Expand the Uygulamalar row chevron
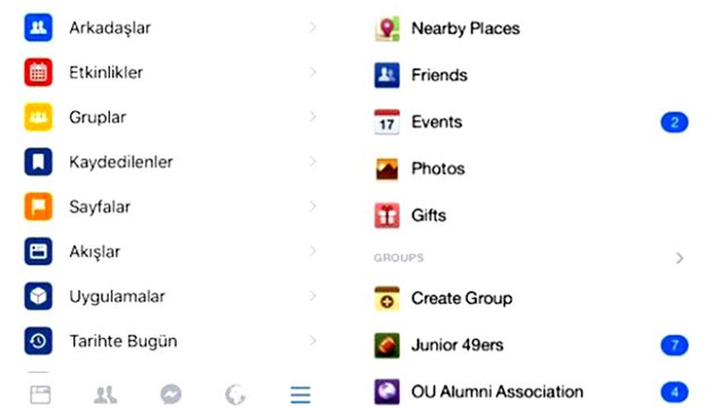 (312, 296)
